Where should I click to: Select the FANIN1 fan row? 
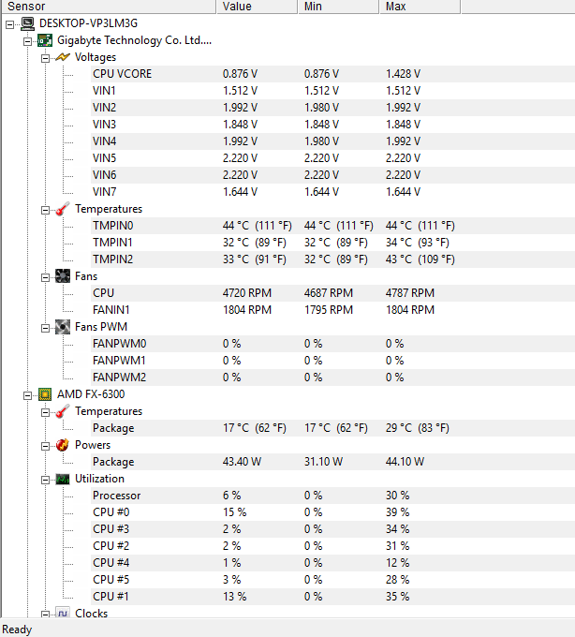point(332,310)
